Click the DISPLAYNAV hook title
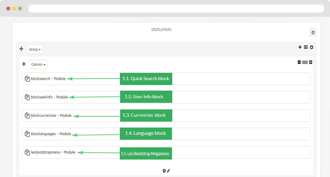The height and width of the screenshot is (177, 330). [161, 30]
